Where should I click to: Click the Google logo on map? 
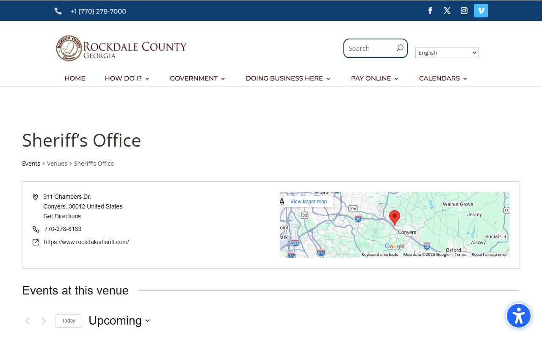coord(395,247)
